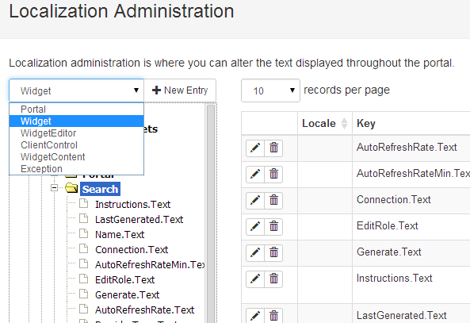Screen dimensions: 470x323
Task: Choose Portal from the dropdown list
Action: [76, 109]
